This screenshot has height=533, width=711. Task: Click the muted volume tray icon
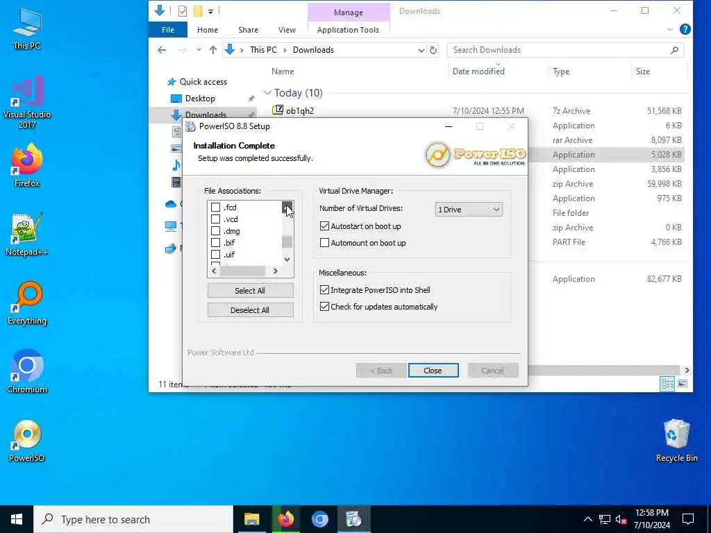tap(621, 519)
